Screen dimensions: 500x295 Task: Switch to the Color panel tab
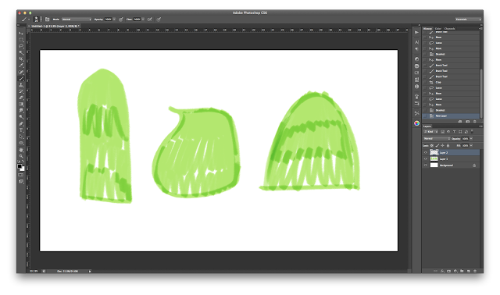438,29
